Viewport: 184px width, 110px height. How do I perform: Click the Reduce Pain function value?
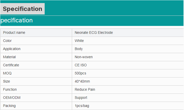85,89
